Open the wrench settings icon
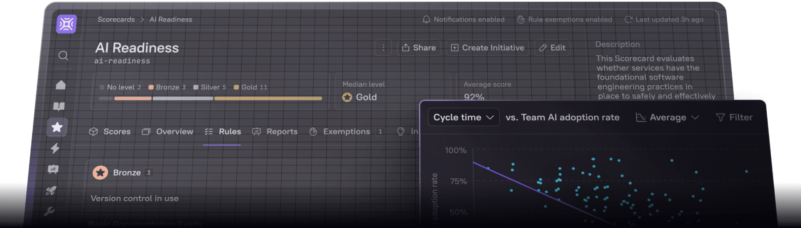The height and width of the screenshot is (228, 801). click(x=49, y=212)
